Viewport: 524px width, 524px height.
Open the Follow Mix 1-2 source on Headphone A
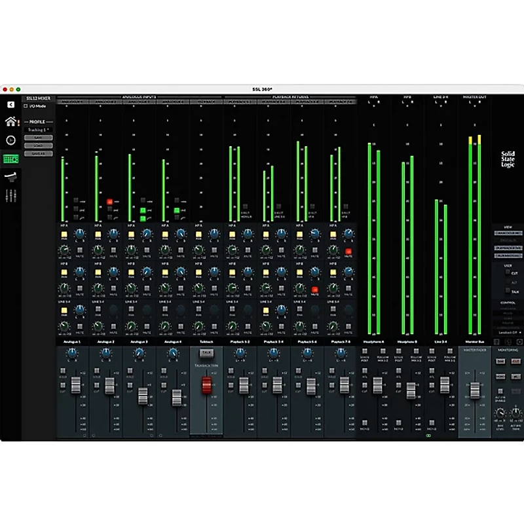pos(383,350)
